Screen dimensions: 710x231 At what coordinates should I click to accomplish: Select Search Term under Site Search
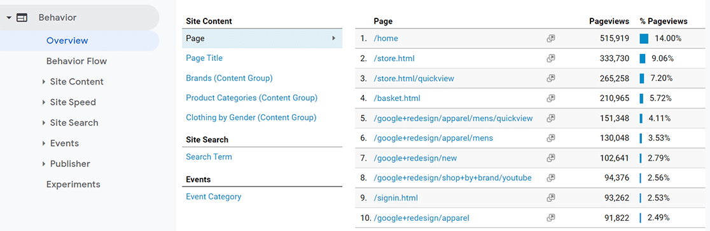click(x=209, y=157)
